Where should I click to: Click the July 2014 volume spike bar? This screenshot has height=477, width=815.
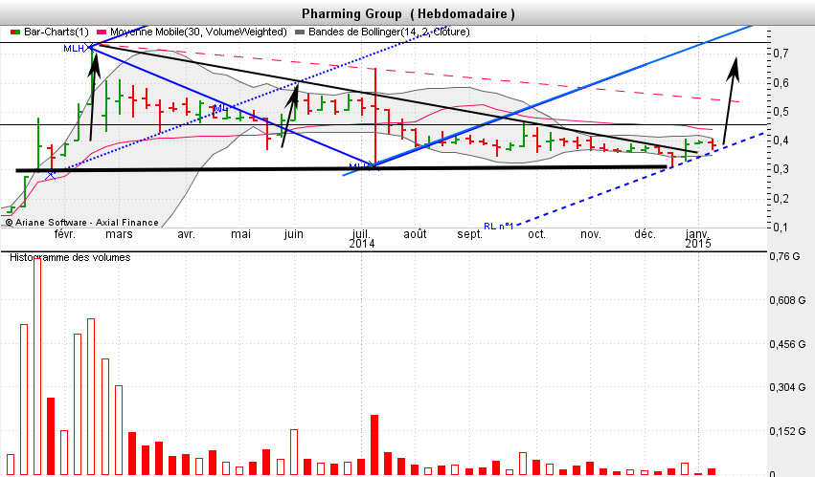374,444
